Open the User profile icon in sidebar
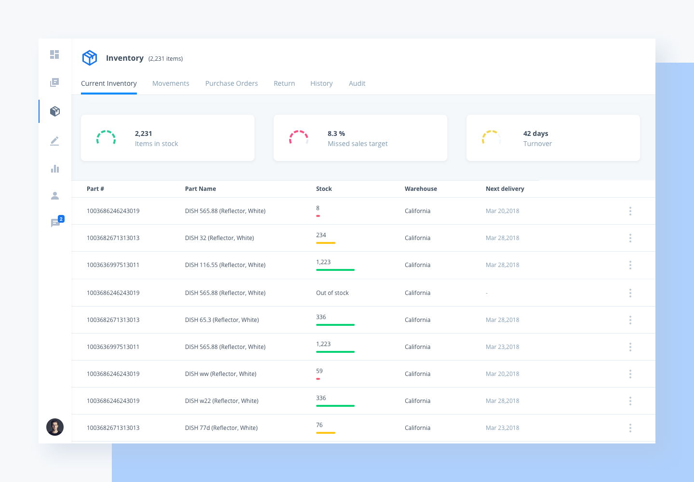Image resolution: width=694 pixels, height=482 pixels. pyautogui.click(x=54, y=195)
